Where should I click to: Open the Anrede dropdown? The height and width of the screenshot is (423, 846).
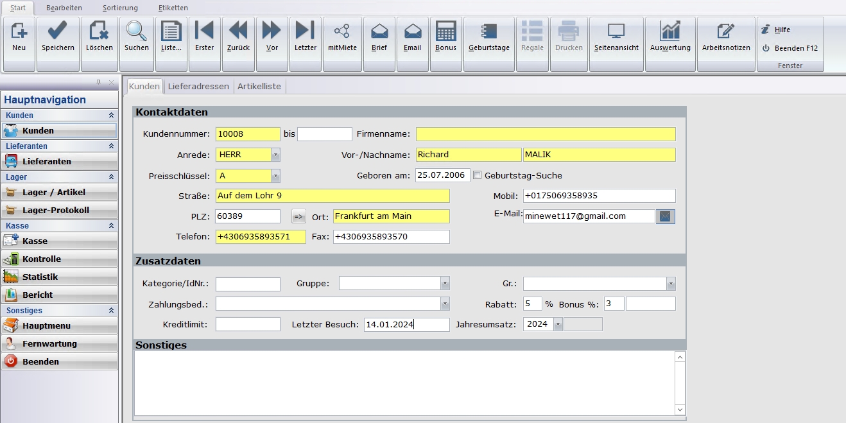275,155
